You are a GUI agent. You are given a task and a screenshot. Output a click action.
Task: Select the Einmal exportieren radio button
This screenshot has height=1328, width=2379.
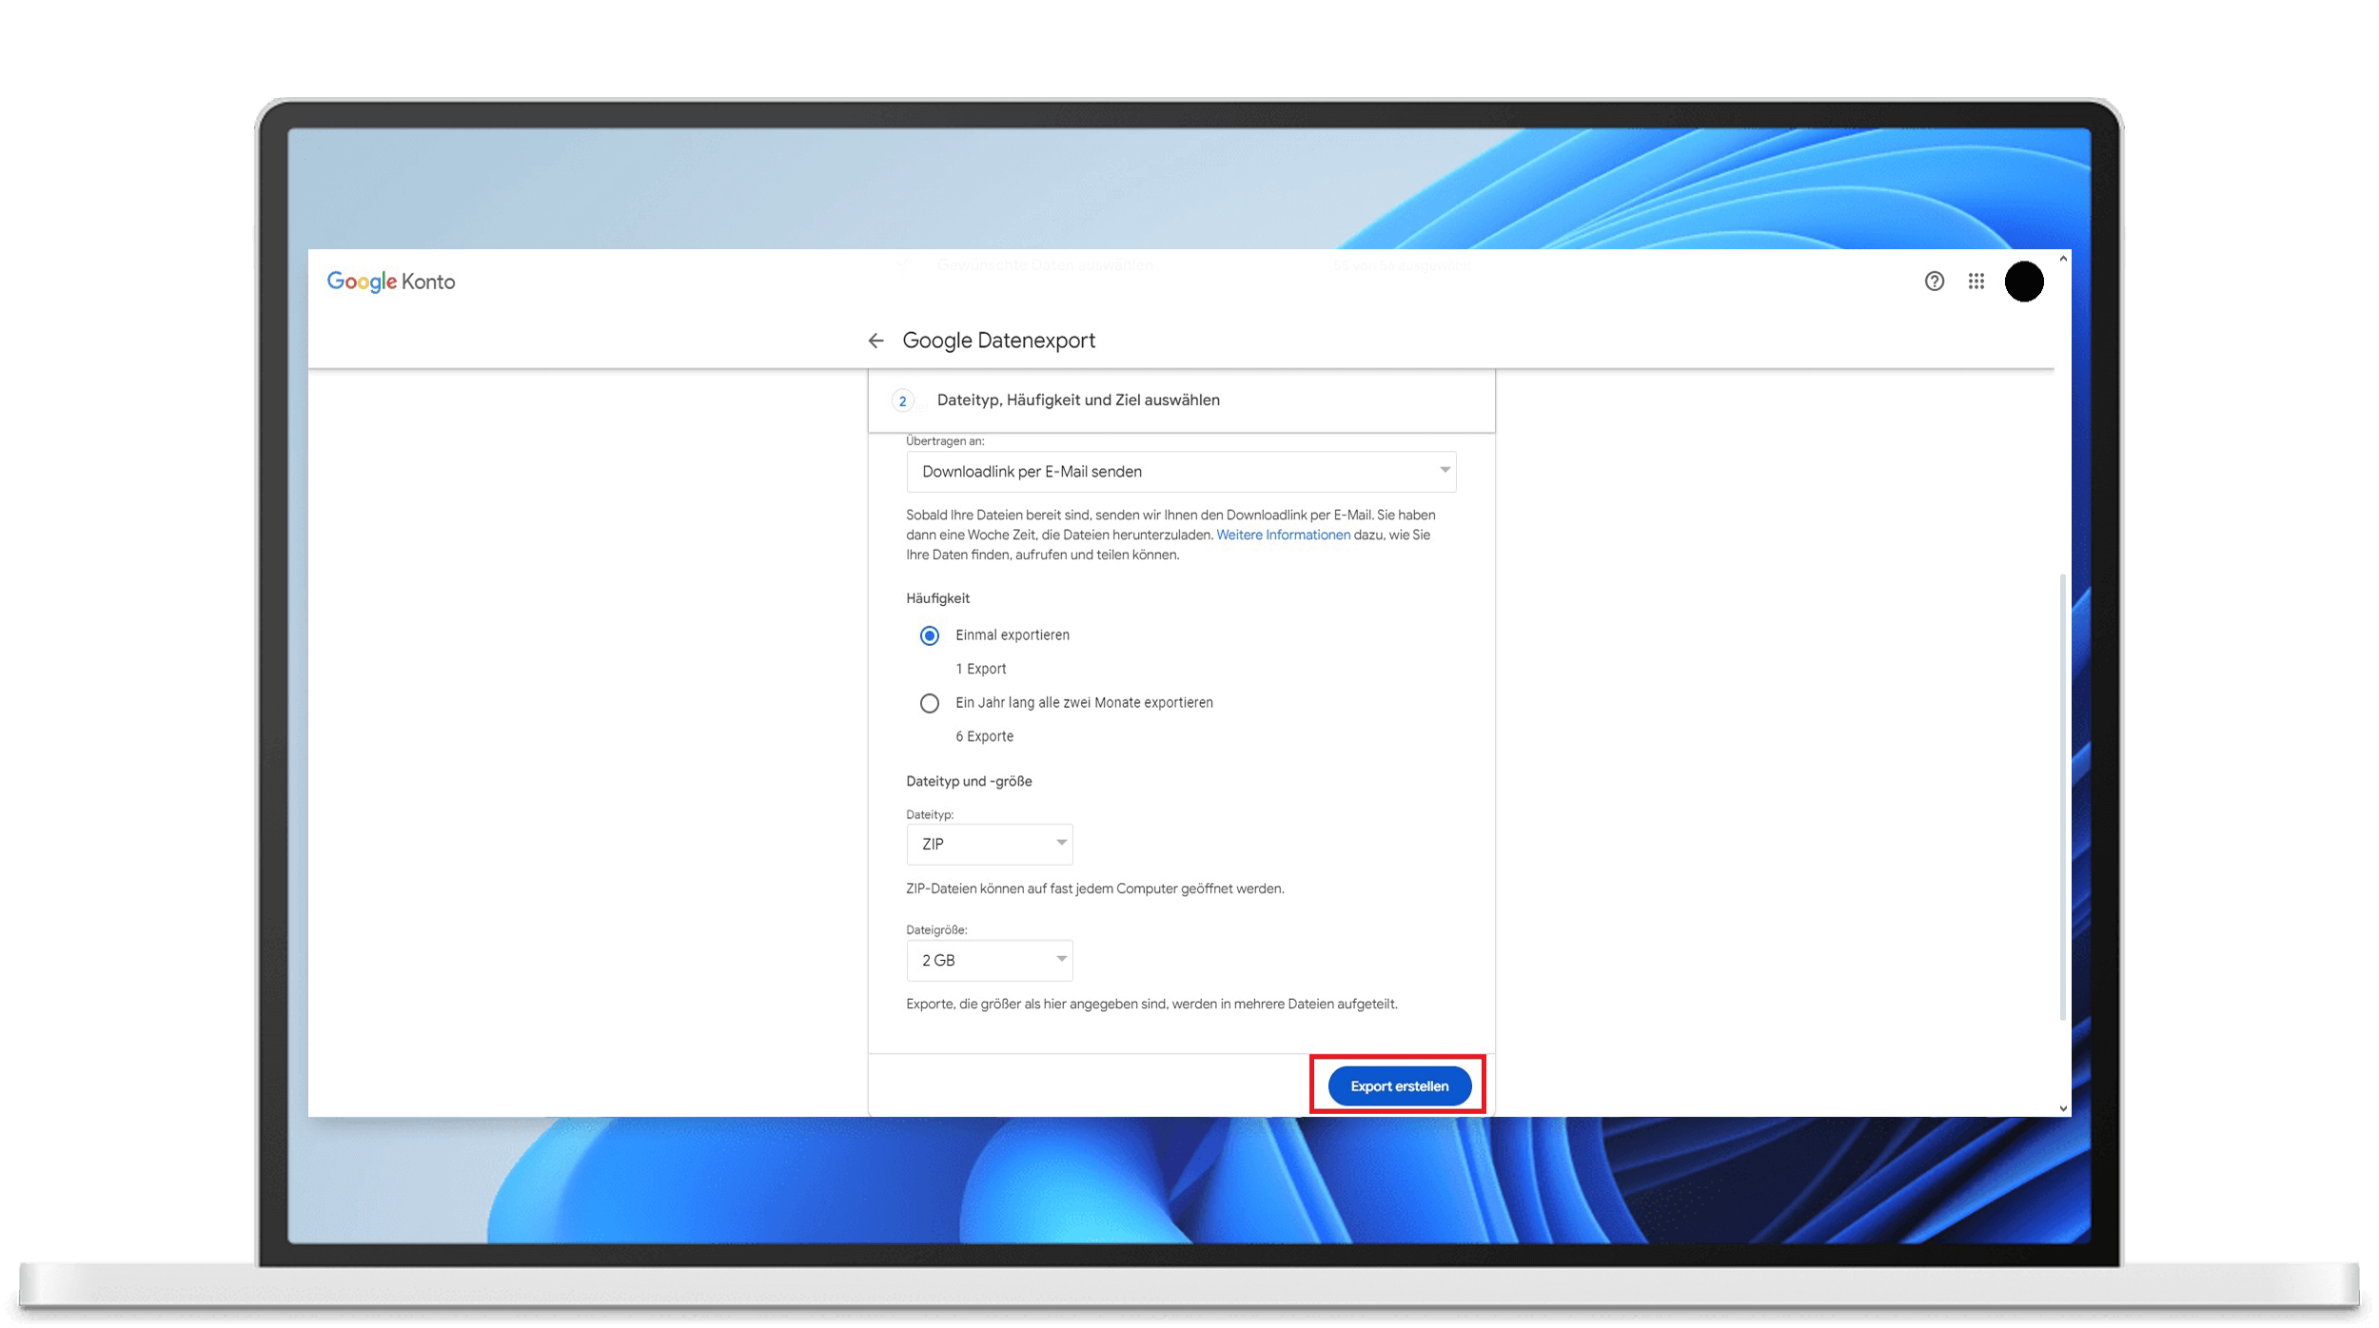[x=929, y=635]
